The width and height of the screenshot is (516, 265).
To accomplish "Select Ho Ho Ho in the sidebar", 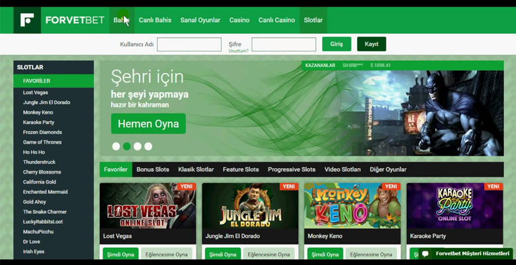I will click(x=34, y=152).
